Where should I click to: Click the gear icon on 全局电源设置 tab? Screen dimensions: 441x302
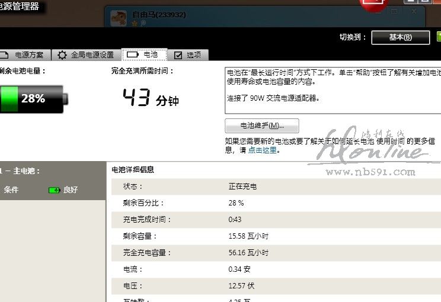tap(62, 55)
